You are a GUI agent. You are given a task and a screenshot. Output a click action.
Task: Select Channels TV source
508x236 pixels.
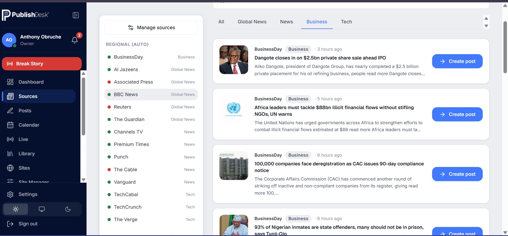click(x=151, y=132)
